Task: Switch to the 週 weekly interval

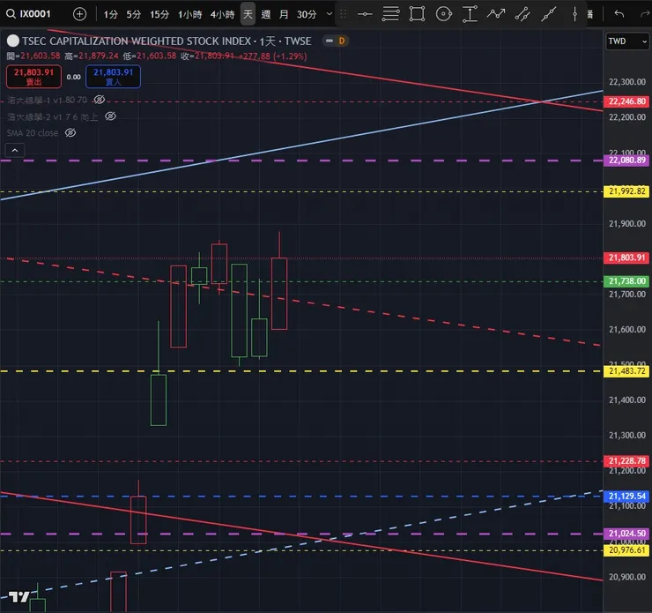Action: point(266,15)
